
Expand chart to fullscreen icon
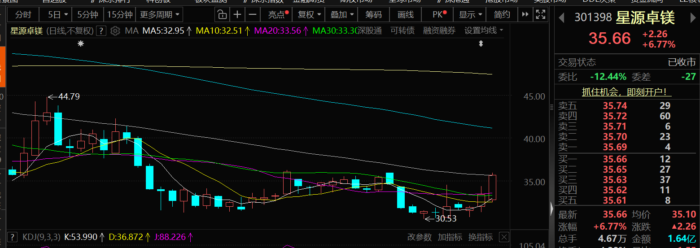click(541, 15)
